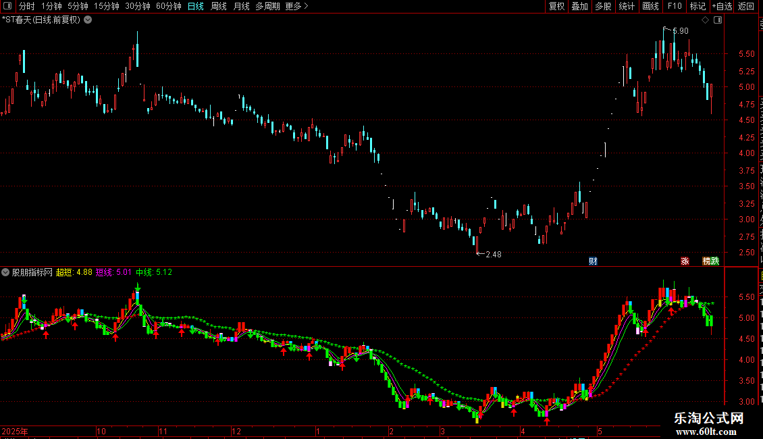Click the 叠加 overlay button
The height and width of the screenshot is (439, 763).
point(580,6)
